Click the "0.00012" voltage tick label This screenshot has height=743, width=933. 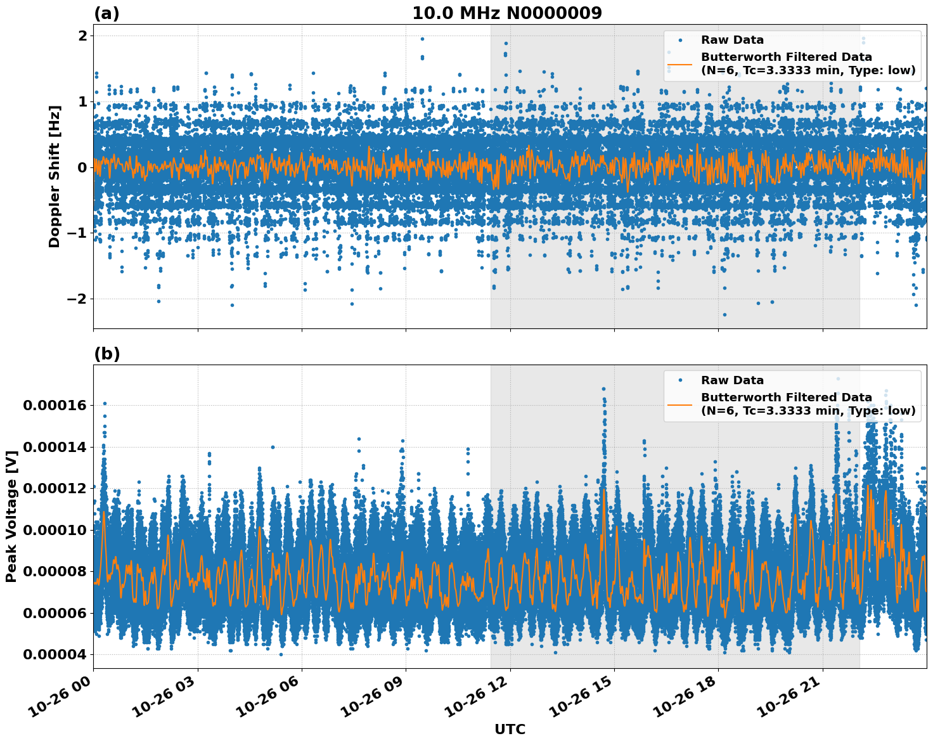pyautogui.click(x=55, y=488)
